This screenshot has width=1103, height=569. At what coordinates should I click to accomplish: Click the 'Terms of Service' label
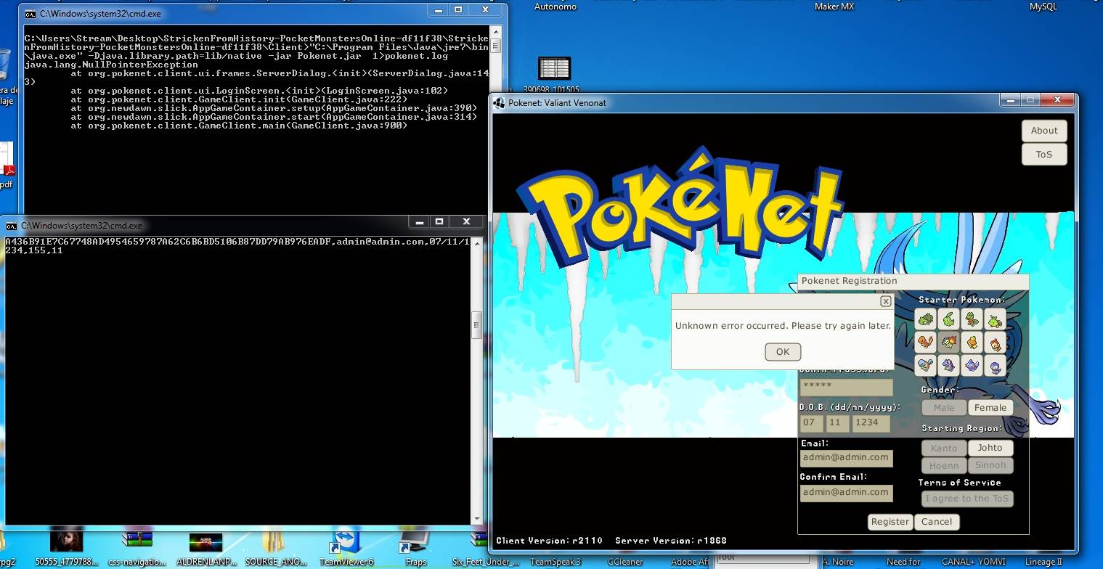[959, 483]
